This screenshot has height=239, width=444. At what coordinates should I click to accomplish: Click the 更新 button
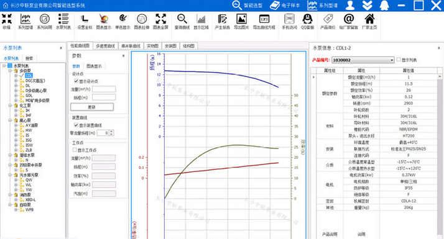(x=92, y=107)
